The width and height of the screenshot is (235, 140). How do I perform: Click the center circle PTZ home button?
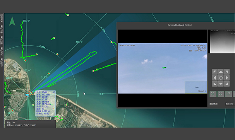tap(221, 78)
